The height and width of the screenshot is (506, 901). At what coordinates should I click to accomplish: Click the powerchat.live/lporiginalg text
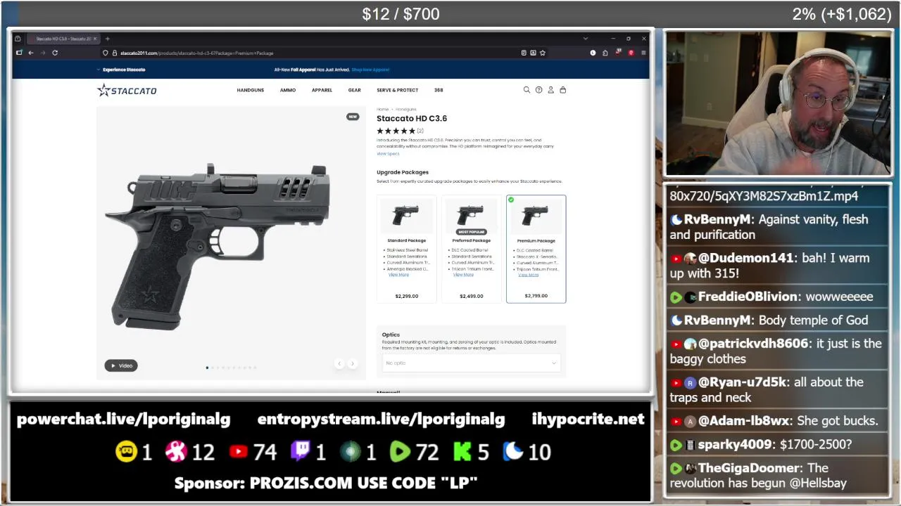(123, 420)
